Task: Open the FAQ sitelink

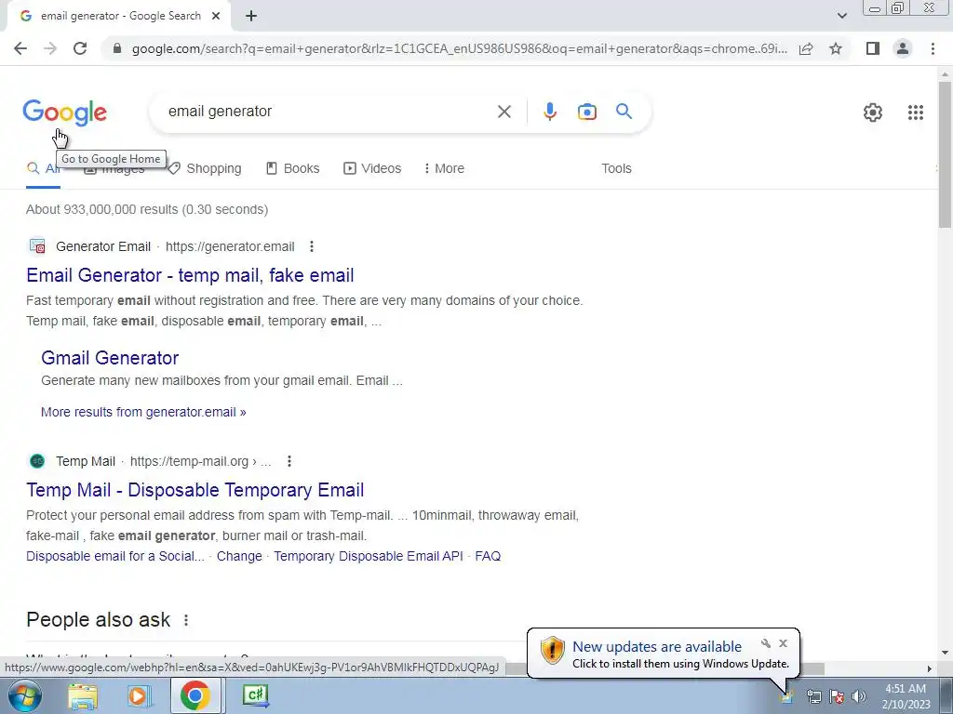Action: (488, 556)
